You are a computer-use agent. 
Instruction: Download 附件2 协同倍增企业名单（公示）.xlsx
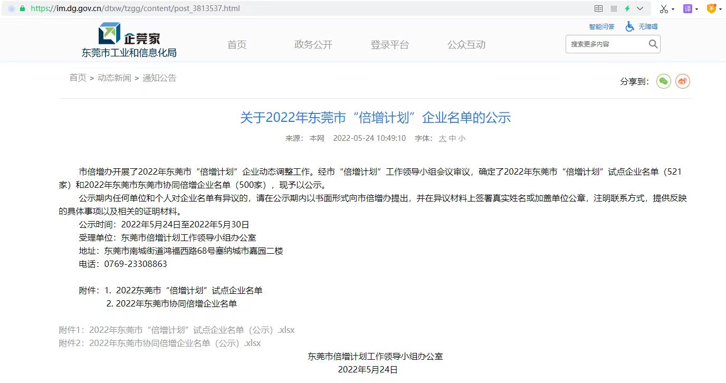(x=160, y=343)
